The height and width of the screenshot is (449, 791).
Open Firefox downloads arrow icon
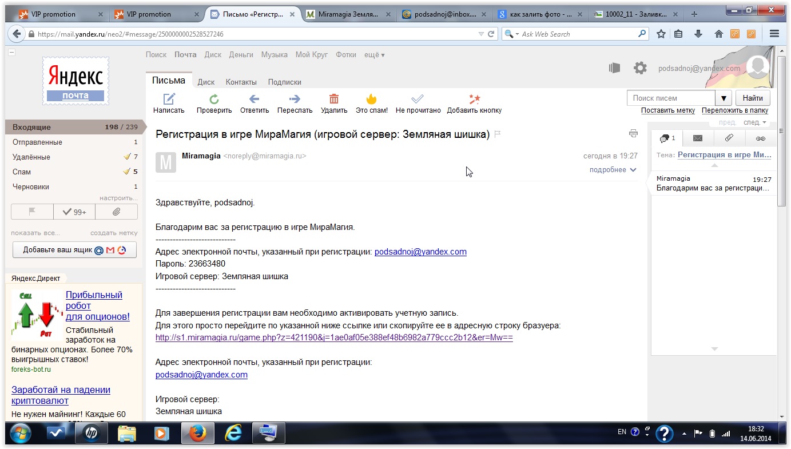(698, 34)
